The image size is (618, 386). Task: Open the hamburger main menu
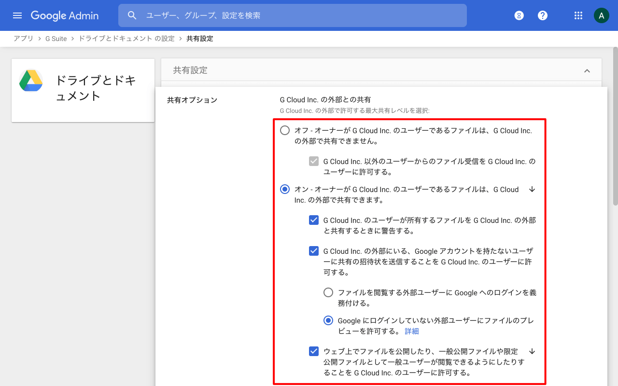tap(17, 15)
